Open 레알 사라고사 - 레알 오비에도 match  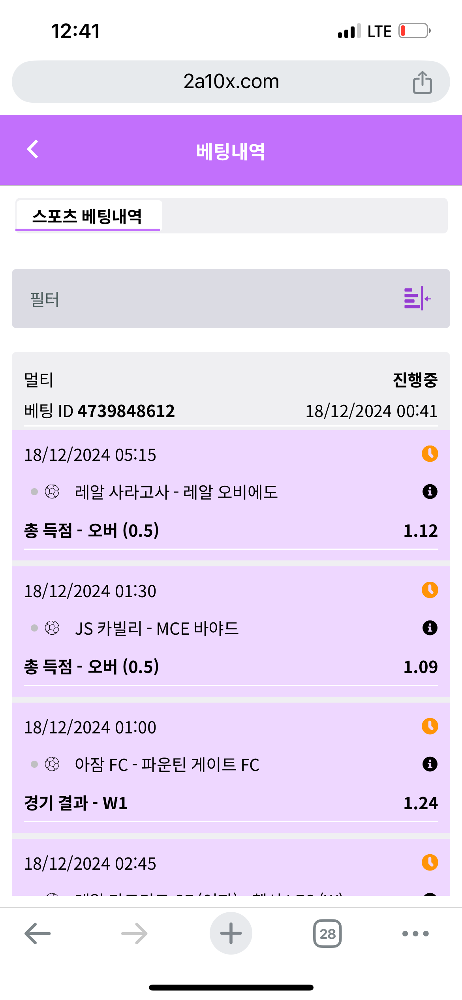click(176, 492)
